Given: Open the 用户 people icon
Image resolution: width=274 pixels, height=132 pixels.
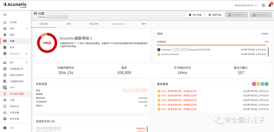Looking at the screenshot, I should (5, 63).
